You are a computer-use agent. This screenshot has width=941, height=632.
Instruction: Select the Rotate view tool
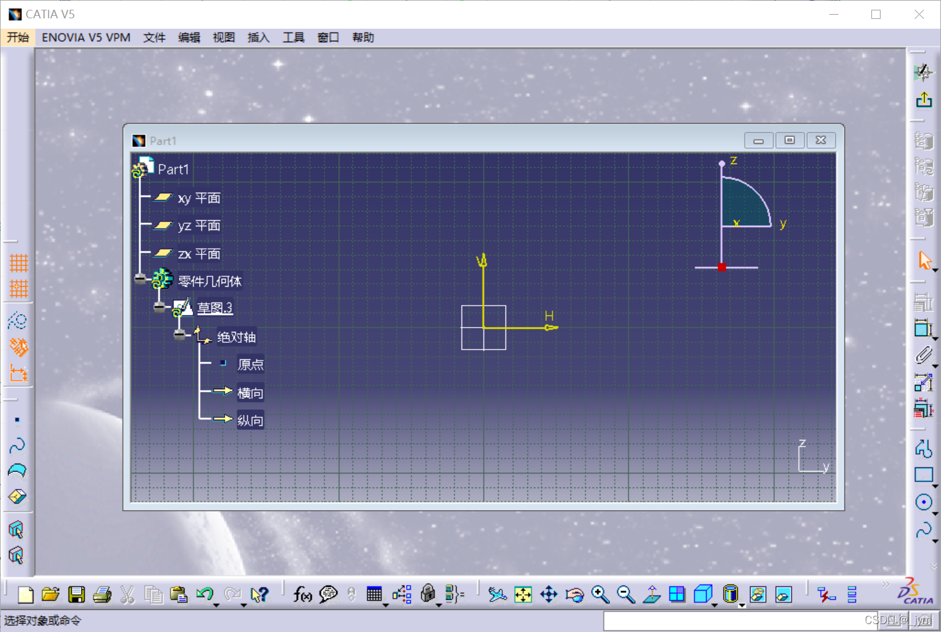coord(574,594)
